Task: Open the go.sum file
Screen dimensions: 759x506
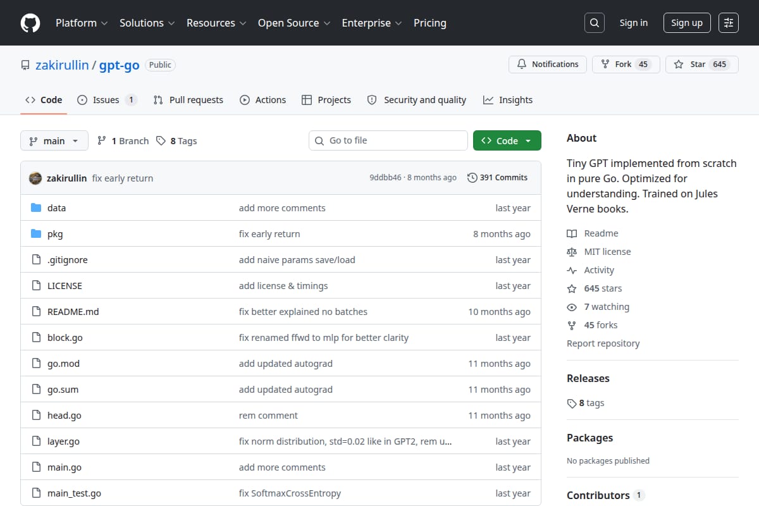Action: [x=63, y=390]
